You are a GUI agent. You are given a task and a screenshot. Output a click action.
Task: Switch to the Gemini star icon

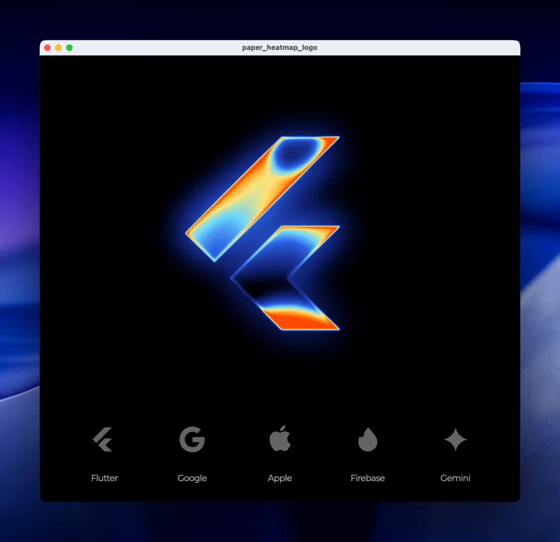point(455,439)
